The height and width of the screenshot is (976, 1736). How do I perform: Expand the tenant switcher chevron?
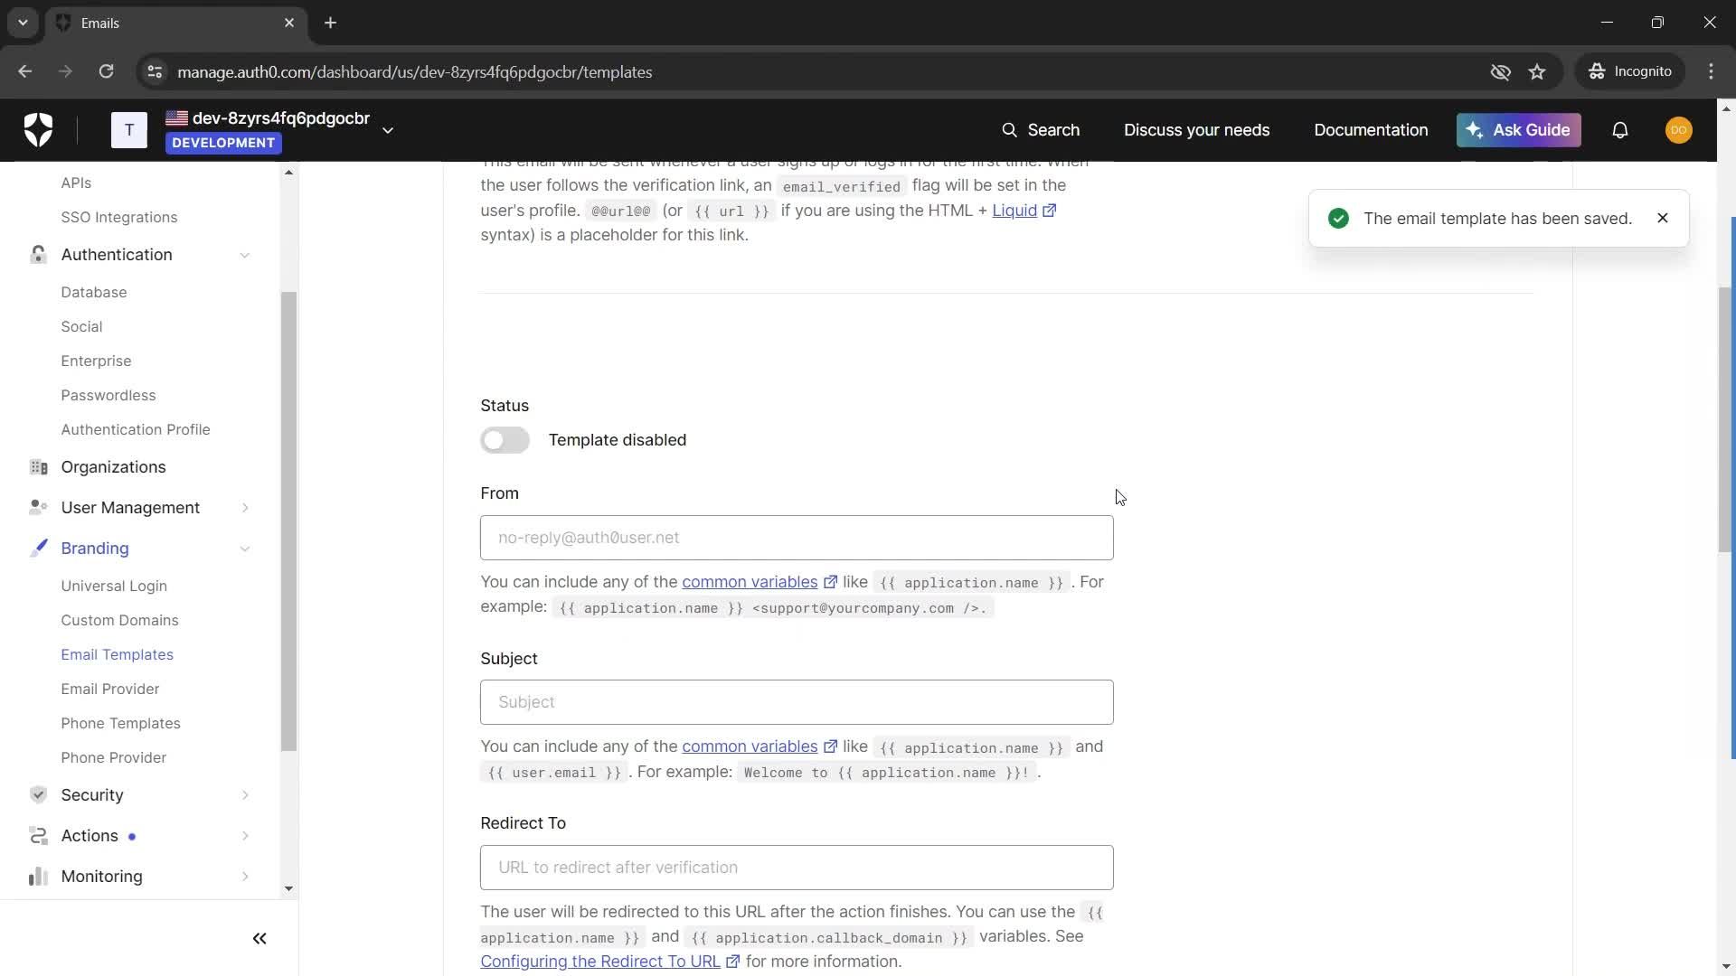[x=388, y=130]
